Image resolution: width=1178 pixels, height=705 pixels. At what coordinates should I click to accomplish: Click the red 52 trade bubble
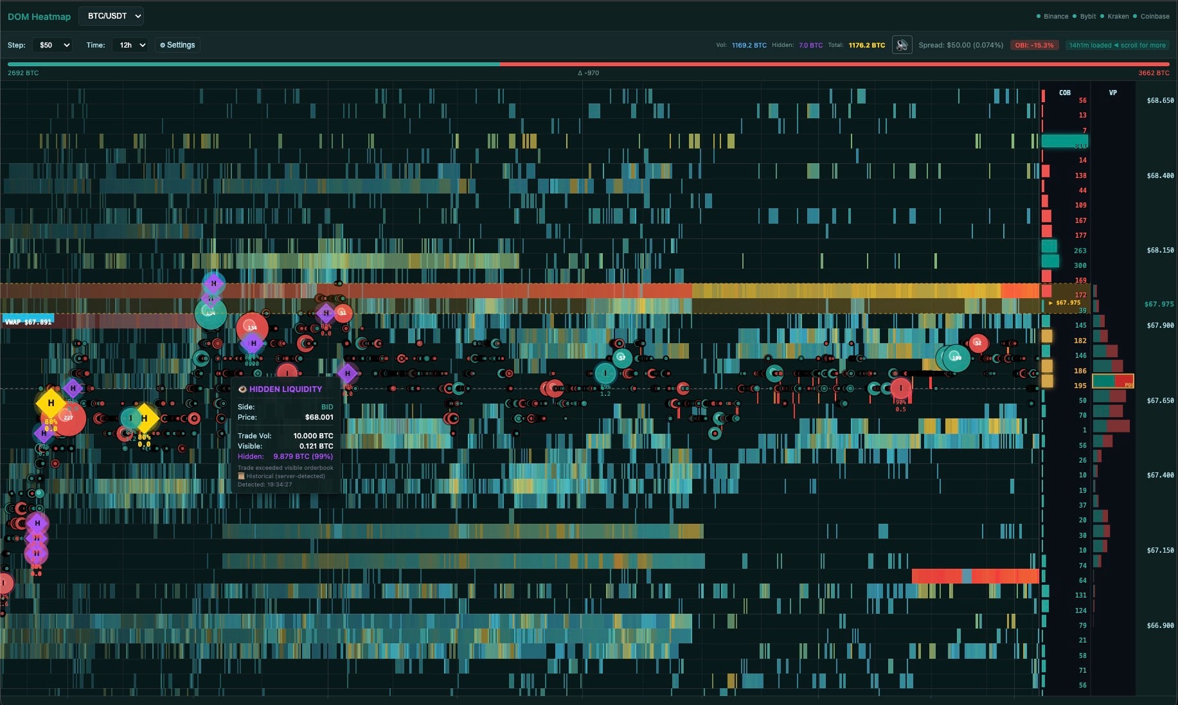[978, 343]
